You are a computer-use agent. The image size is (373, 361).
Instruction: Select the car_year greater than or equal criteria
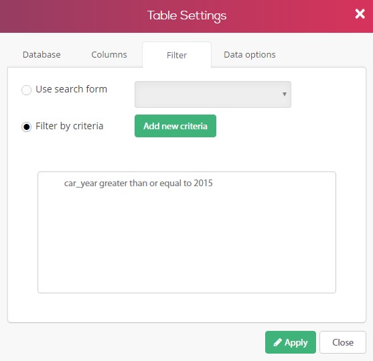pos(138,184)
